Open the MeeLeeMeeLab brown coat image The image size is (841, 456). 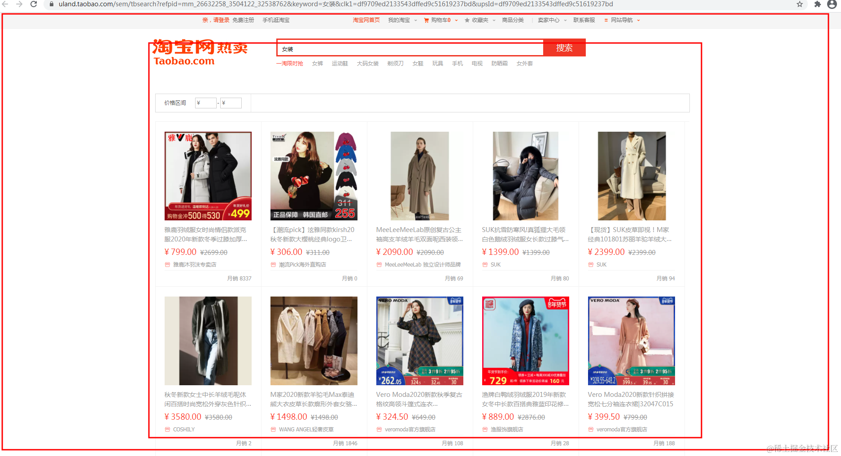click(420, 176)
